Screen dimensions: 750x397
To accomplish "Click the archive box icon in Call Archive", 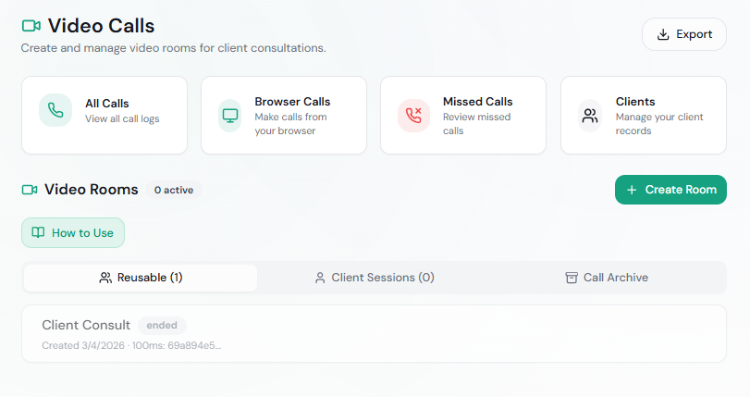I will click(572, 278).
